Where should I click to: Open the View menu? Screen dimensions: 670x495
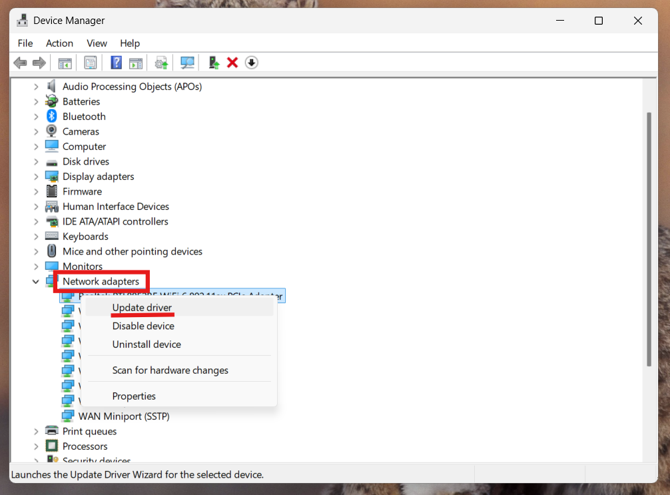(x=97, y=43)
